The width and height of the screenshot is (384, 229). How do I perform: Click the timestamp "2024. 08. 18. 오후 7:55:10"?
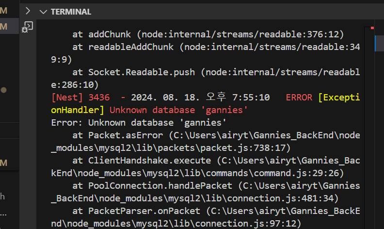click(x=200, y=98)
